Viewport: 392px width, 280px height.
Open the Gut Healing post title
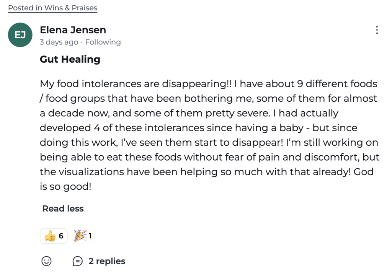(70, 59)
